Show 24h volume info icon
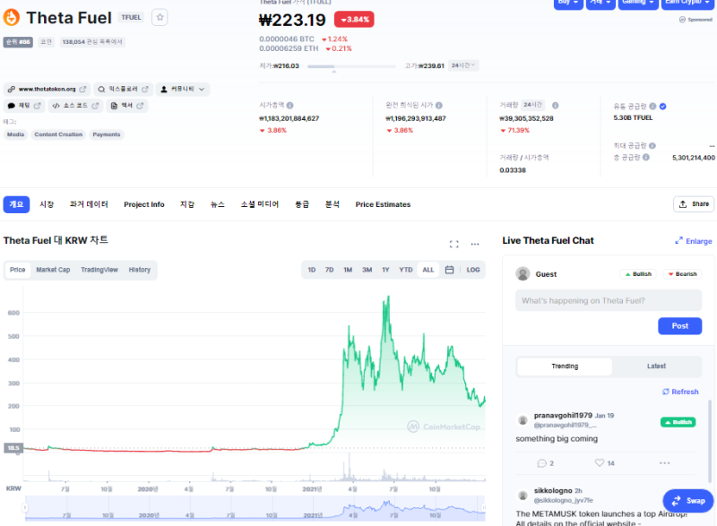This screenshot has height=526, width=717. [x=555, y=105]
